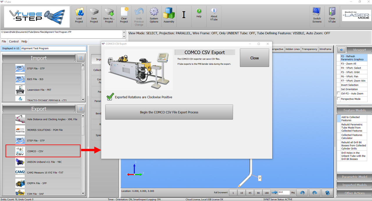Switch to LASER Mode button
Image resolution: width=372 pixels, height=201 pixels.
point(356,16)
